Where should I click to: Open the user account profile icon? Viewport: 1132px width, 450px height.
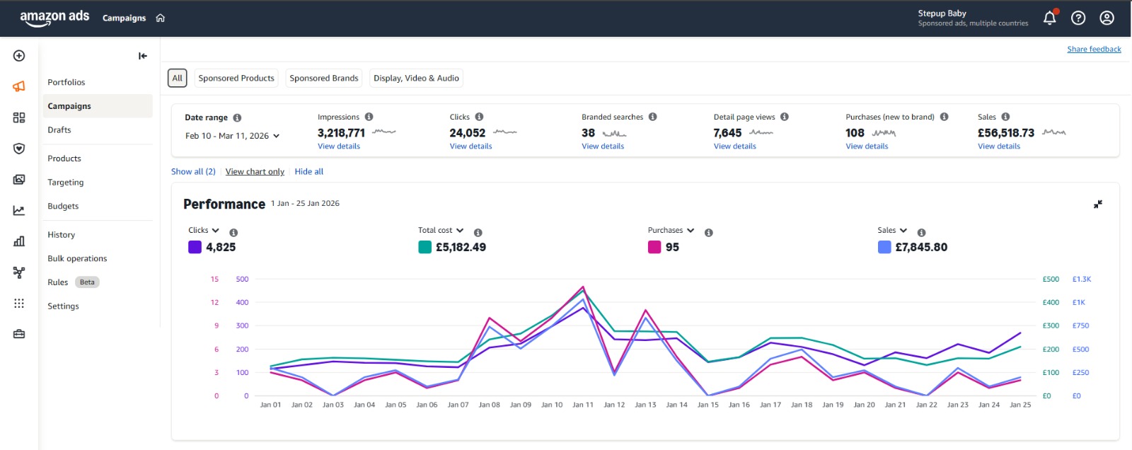[x=1107, y=18]
